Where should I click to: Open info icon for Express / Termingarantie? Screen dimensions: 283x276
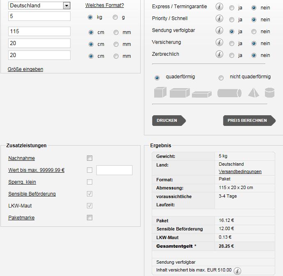point(219,7)
